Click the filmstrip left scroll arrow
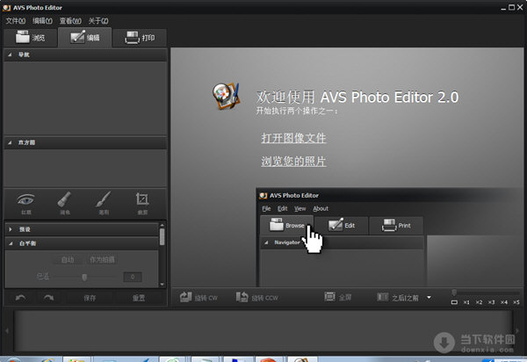The image size is (527, 362). coord(7,331)
